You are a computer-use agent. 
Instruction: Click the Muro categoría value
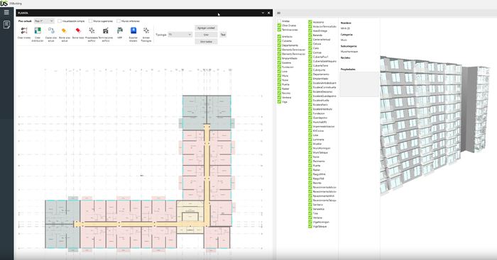tap(344, 40)
